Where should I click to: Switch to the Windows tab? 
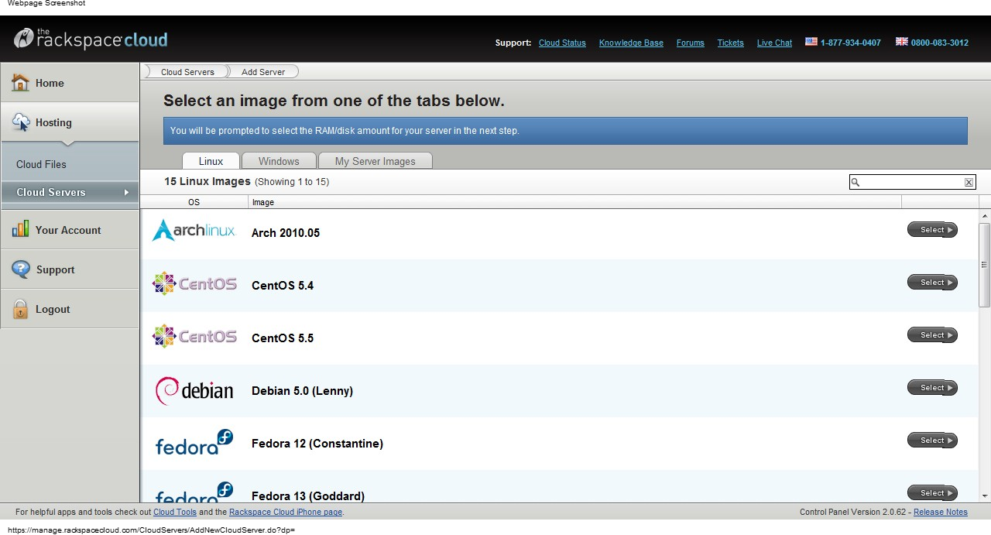point(279,161)
